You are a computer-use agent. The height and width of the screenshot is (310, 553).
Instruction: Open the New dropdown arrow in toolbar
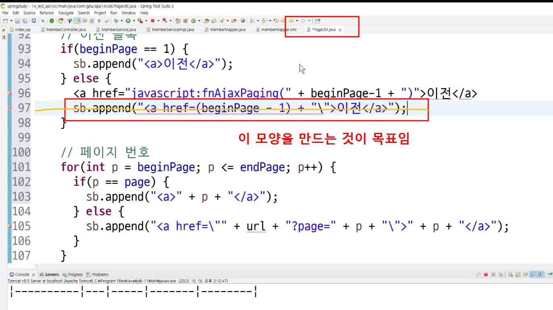pos(11,21)
